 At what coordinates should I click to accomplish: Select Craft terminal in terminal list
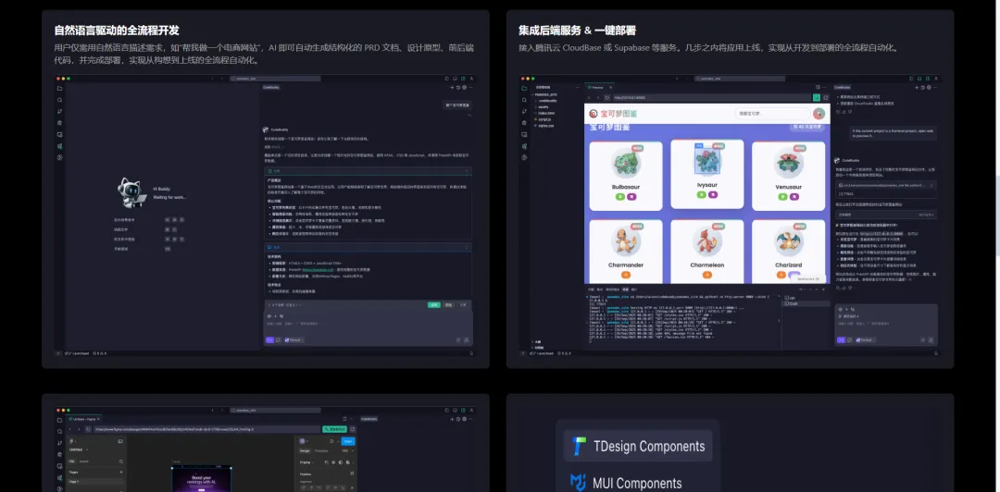pyautogui.click(x=806, y=304)
